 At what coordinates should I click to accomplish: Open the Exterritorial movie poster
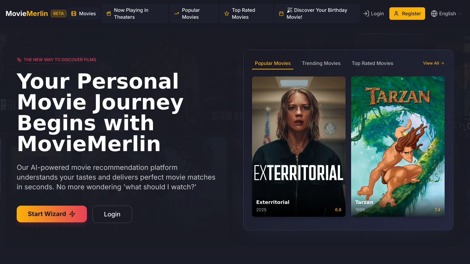tap(299, 147)
